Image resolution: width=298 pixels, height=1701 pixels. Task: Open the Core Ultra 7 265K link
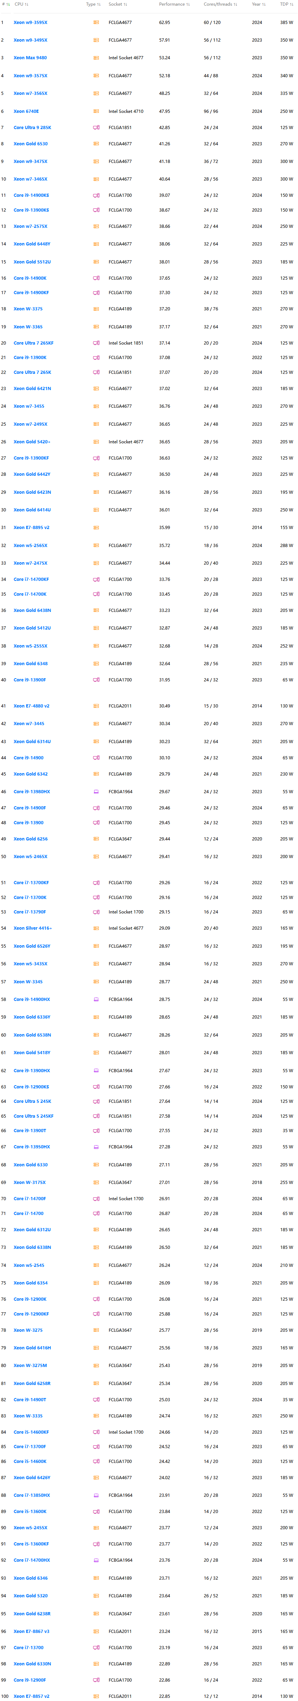pos(32,372)
